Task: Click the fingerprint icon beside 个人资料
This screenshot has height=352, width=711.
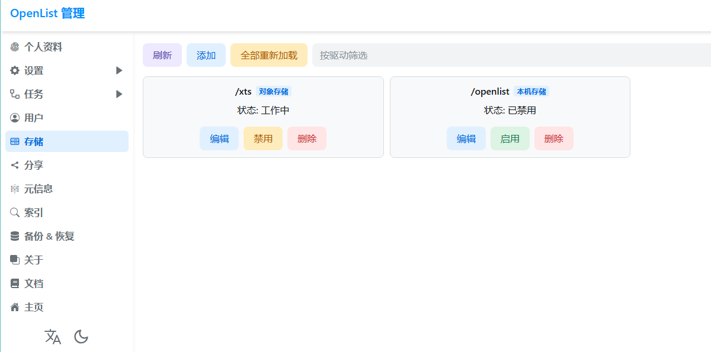Action: click(x=15, y=47)
